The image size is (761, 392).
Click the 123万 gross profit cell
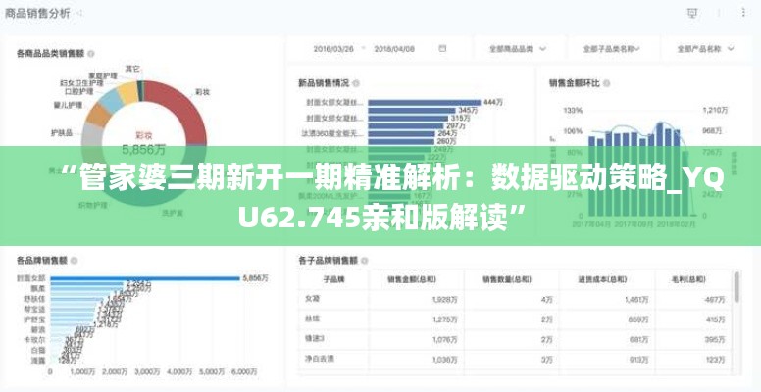click(715, 360)
